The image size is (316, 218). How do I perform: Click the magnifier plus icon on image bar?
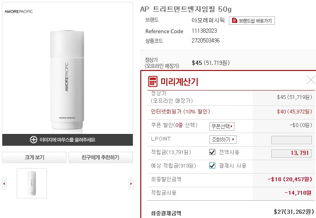click(34, 140)
